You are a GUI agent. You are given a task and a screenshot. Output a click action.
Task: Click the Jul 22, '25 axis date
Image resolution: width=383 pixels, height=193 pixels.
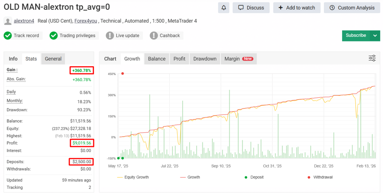tap(170, 166)
